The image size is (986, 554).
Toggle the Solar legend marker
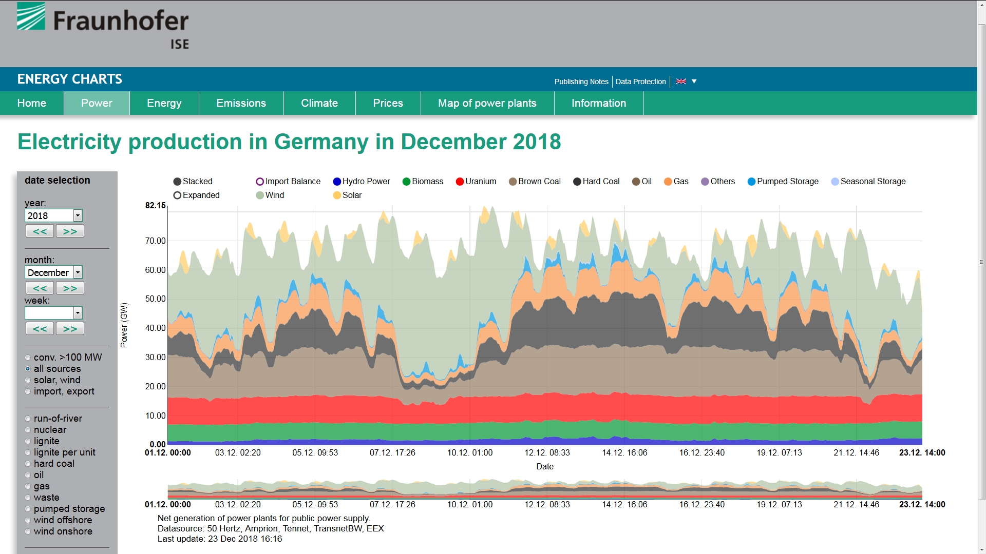pyautogui.click(x=337, y=195)
